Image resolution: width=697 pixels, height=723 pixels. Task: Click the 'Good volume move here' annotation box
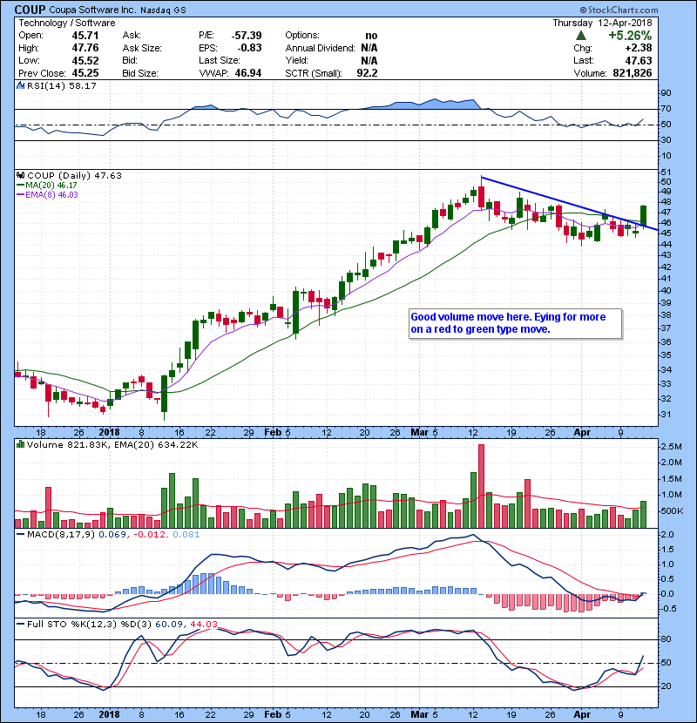tap(515, 324)
